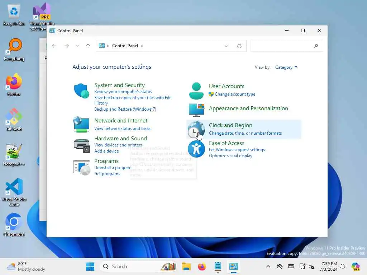
Task: Expand chevron after Control Panel breadcrumb
Action: click(142, 46)
